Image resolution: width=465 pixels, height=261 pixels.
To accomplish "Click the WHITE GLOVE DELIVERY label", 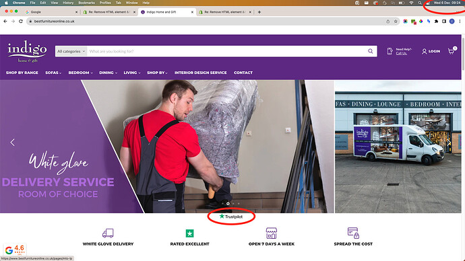I will pyautogui.click(x=108, y=244).
